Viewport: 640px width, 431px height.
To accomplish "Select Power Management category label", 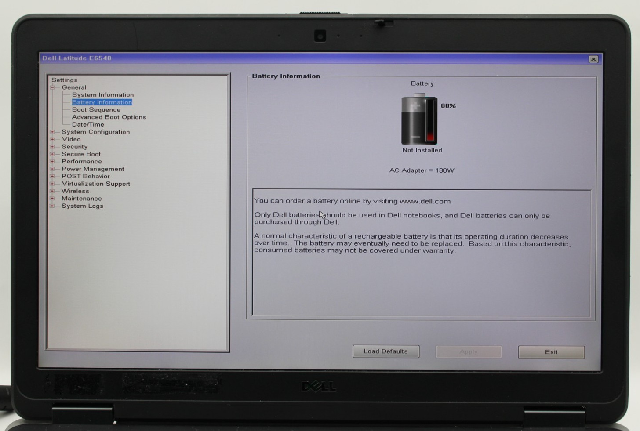I will 93,169.
